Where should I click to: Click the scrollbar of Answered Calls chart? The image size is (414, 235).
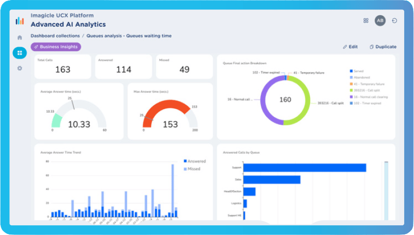tap(386, 191)
